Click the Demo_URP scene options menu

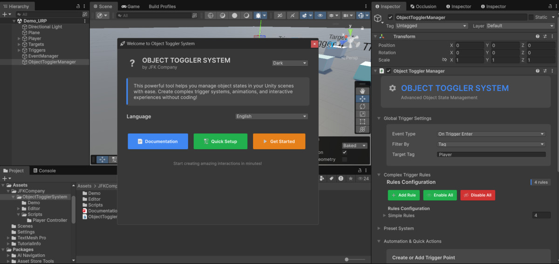click(84, 21)
